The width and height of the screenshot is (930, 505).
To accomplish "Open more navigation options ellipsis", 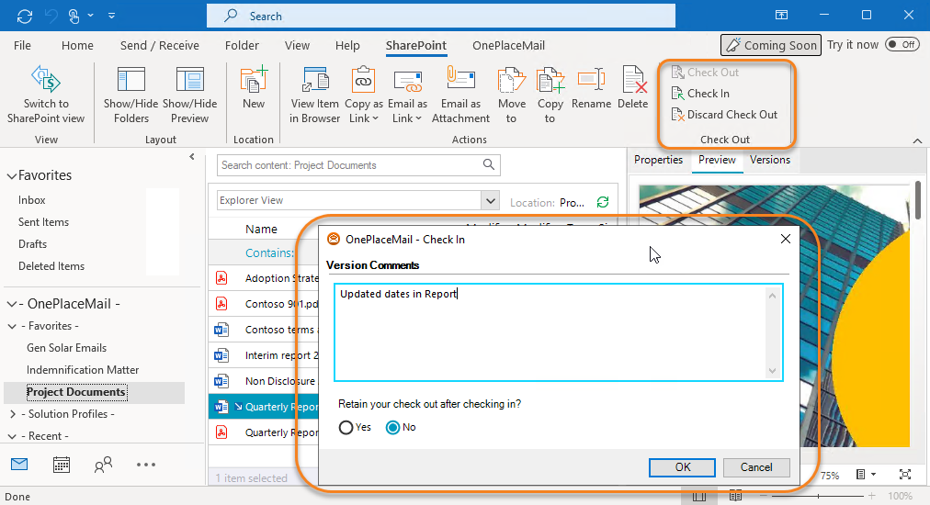I will pyautogui.click(x=146, y=464).
